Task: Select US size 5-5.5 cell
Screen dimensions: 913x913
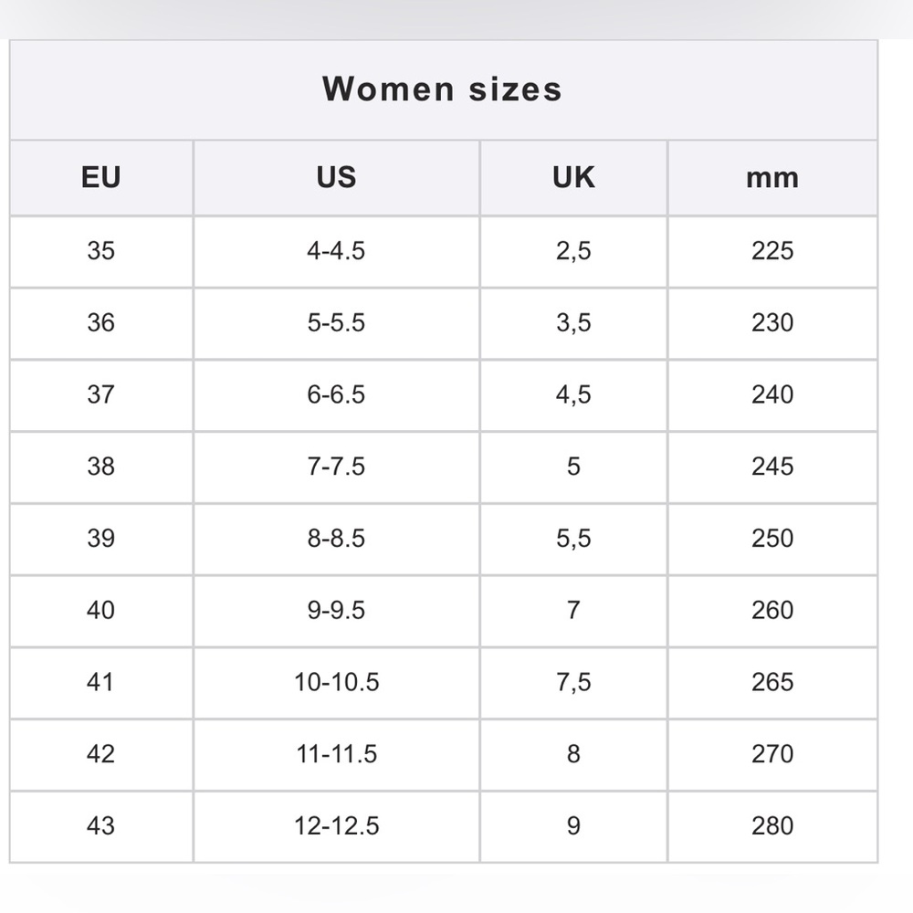Action: [336, 323]
